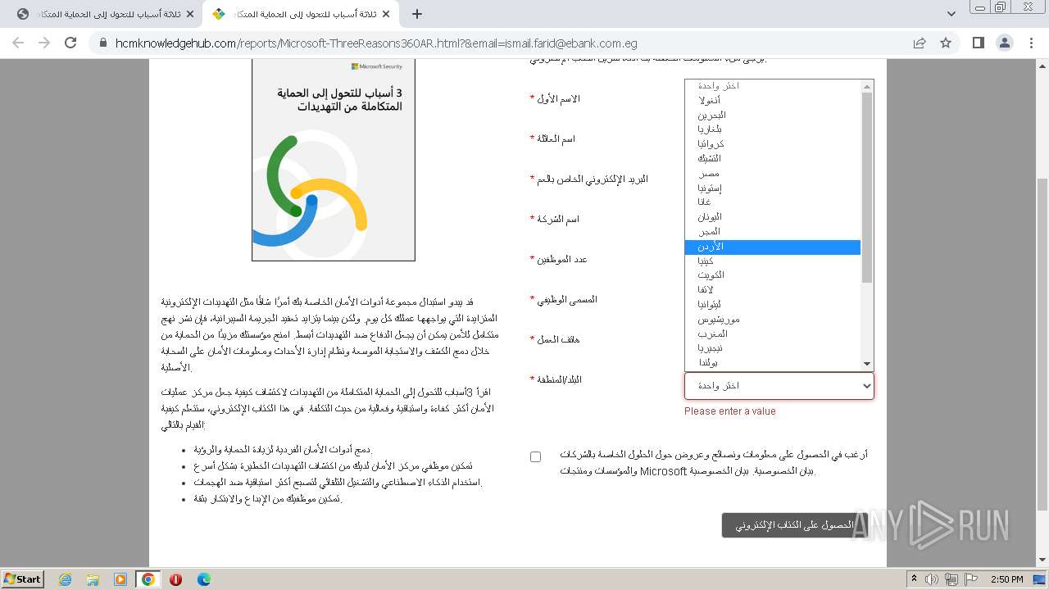Share this page from address bar

click(920, 43)
